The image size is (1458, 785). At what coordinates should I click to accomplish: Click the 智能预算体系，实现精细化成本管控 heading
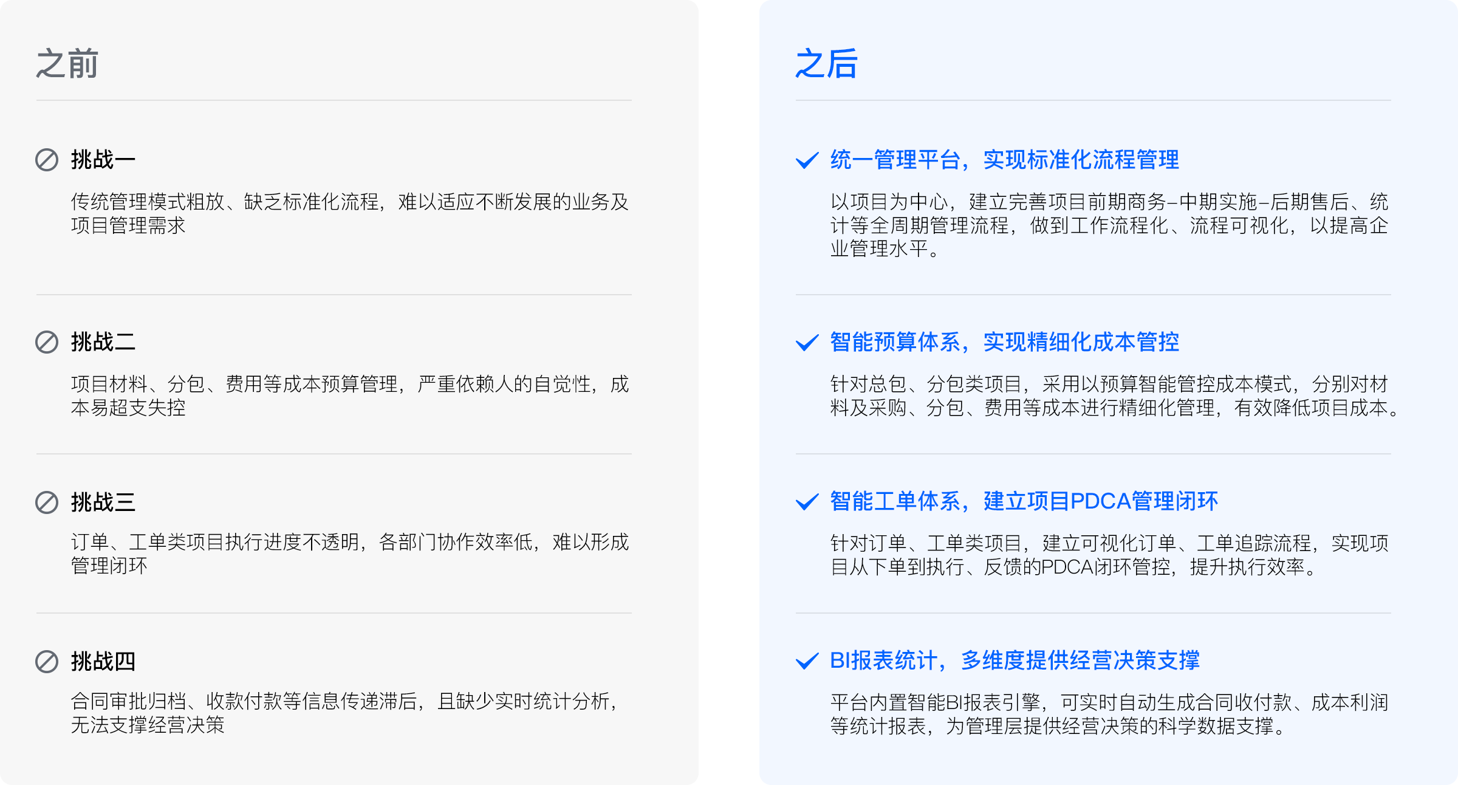pos(1004,342)
